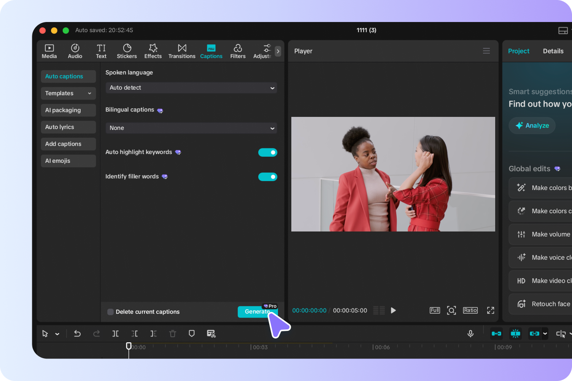The image size is (572, 381).
Task: Switch to the Details tab
Action: (553, 51)
